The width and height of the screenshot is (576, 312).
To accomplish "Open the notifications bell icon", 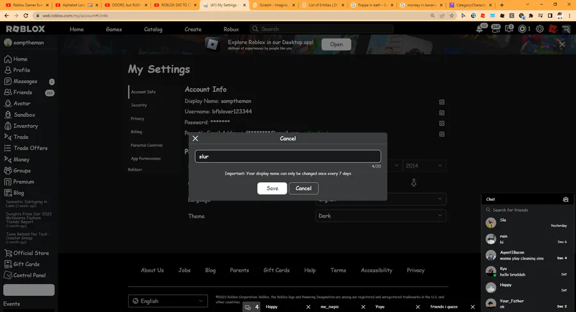I will point(480,29).
